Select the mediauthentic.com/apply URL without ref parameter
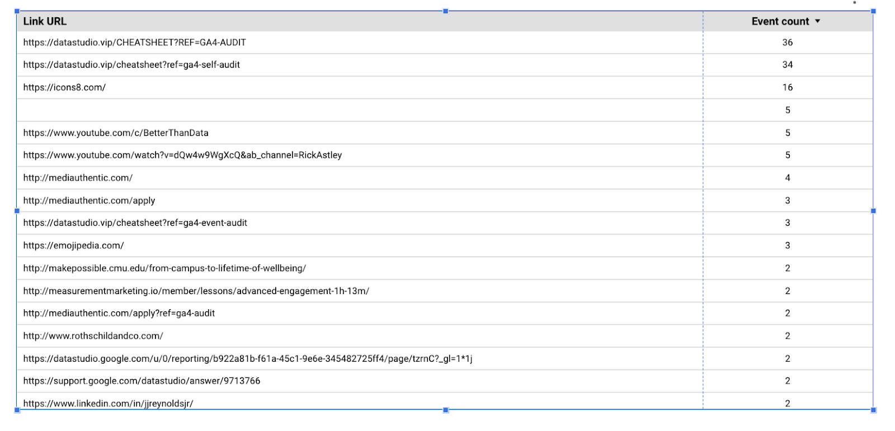Image resolution: width=895 pixels, height=431 pixels. [89, 201]
